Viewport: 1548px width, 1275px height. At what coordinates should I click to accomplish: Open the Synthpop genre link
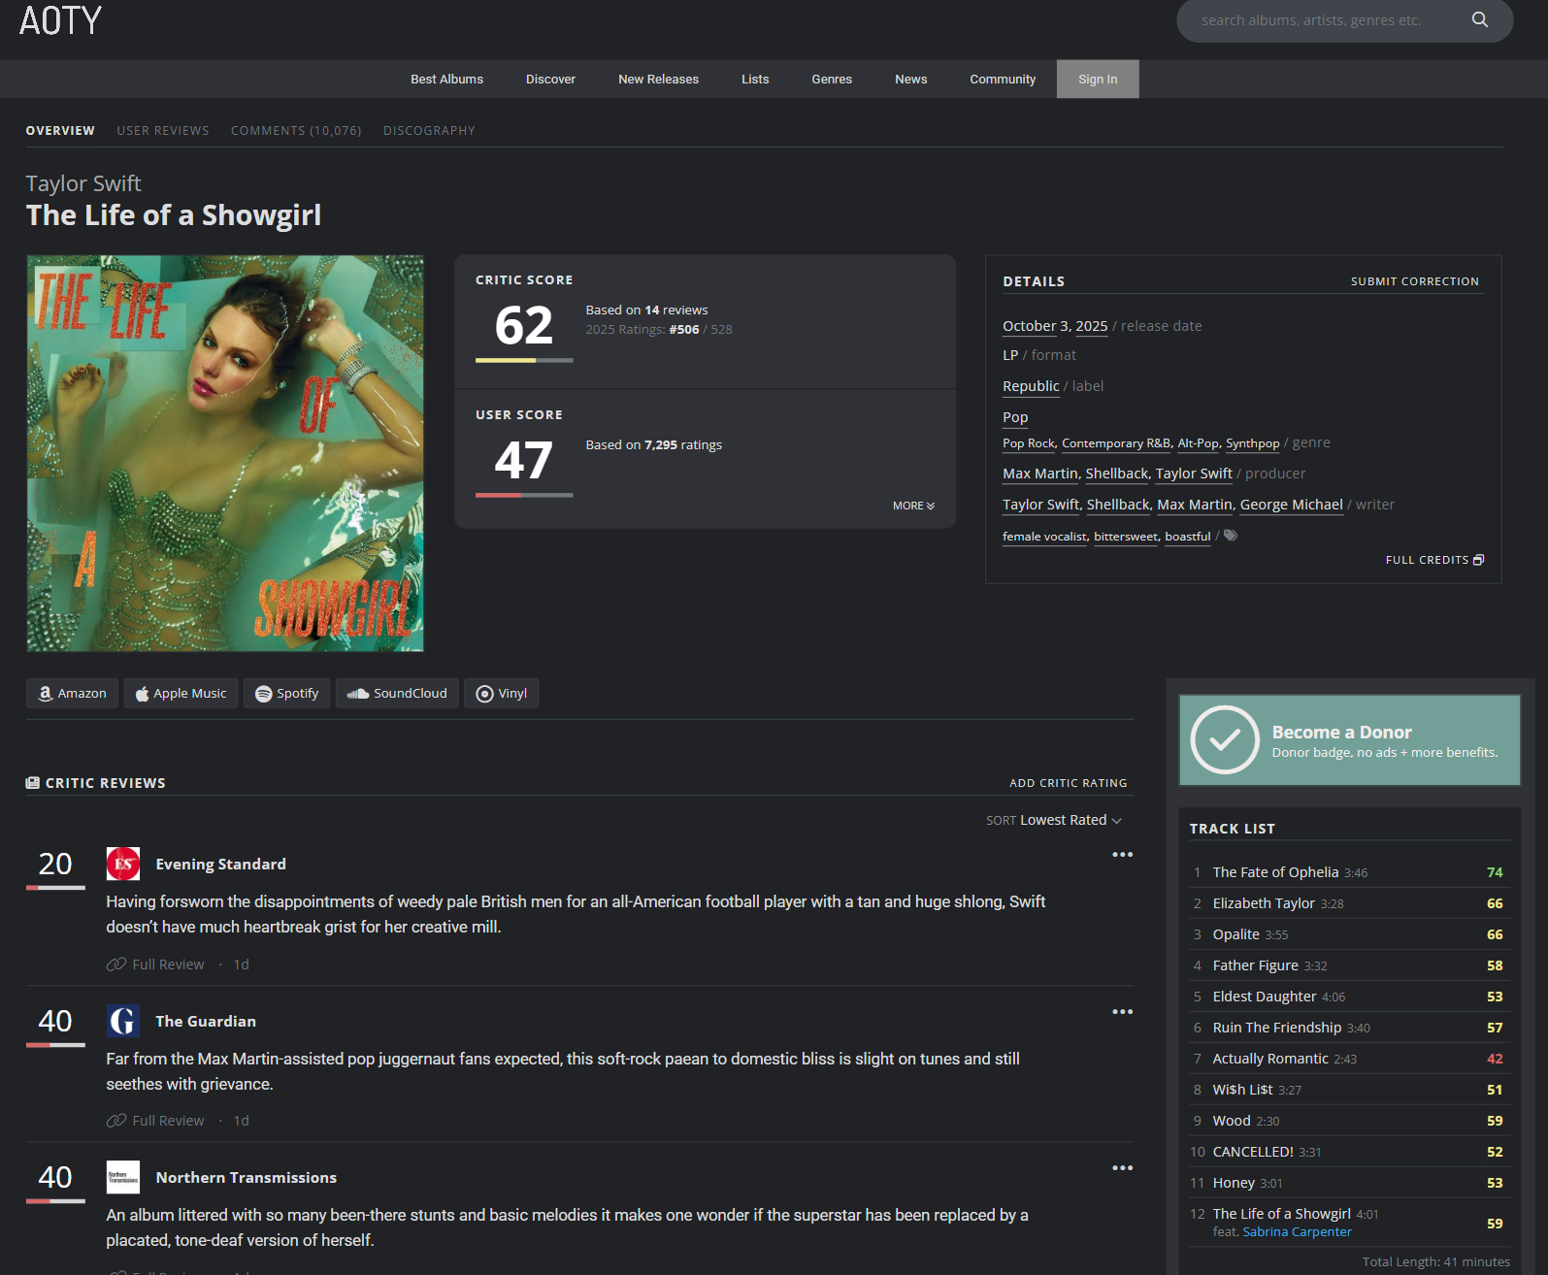tap(1252, 443)
